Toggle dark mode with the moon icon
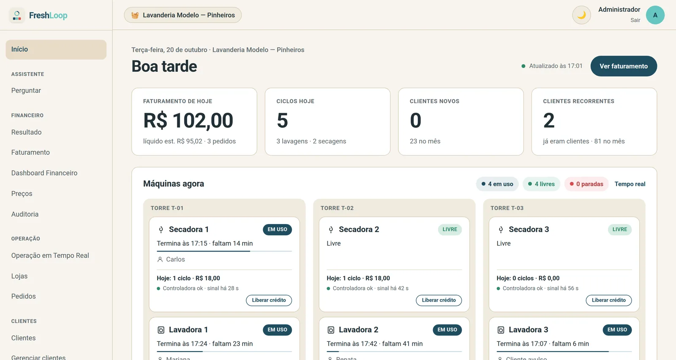The width and height of the screenshot is (676, 360). pyautogui.click(x=581, y=15)
